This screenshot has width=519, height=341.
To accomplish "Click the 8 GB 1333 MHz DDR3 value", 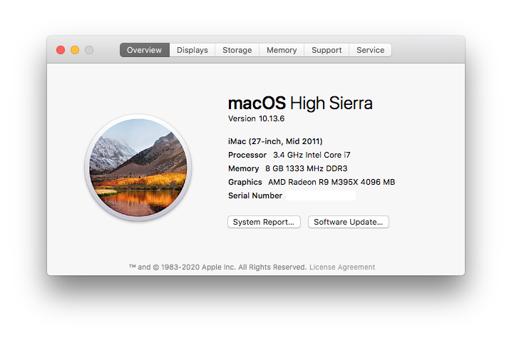I will [x=306, y=168].
